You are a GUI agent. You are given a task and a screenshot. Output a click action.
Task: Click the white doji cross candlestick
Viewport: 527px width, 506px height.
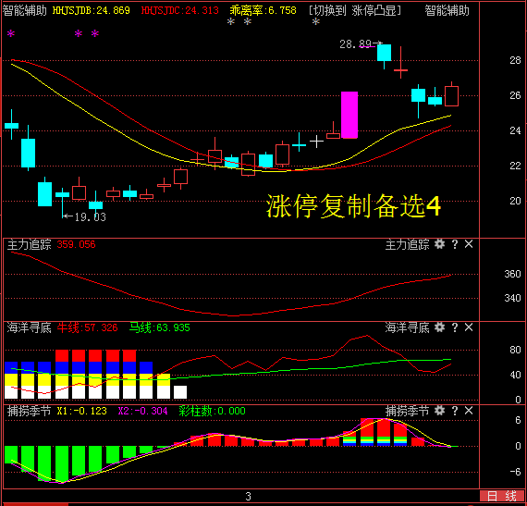[316, 142]
